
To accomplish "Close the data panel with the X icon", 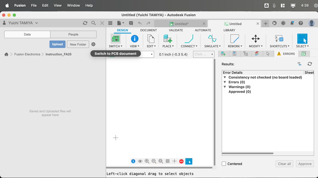I will coord(102,23).
